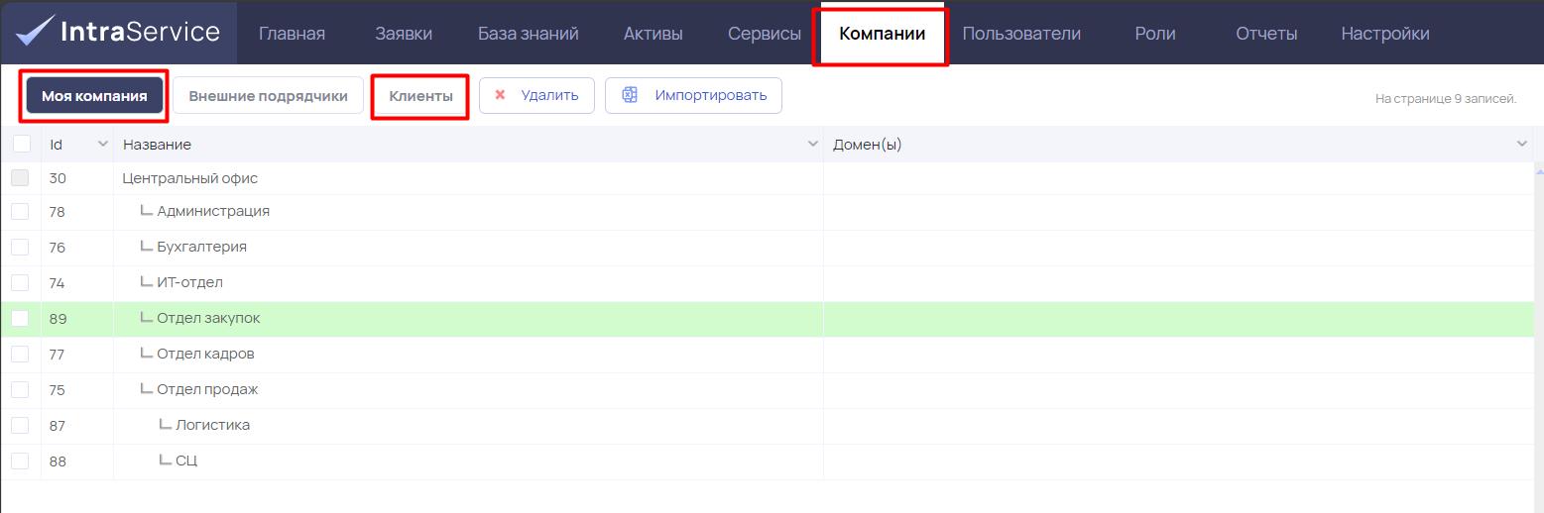Viewport: 1544px width, 513px height.
Task: Select checkbox for Отдел закупок row
Action: [x=20, y=318]
